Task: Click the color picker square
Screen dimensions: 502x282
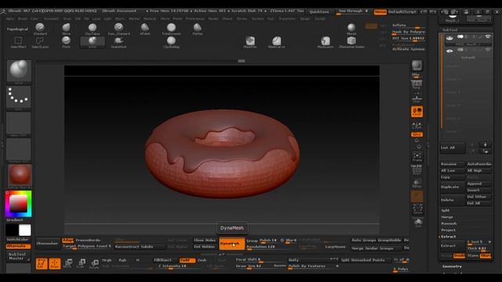Action: tap(18, 204)
